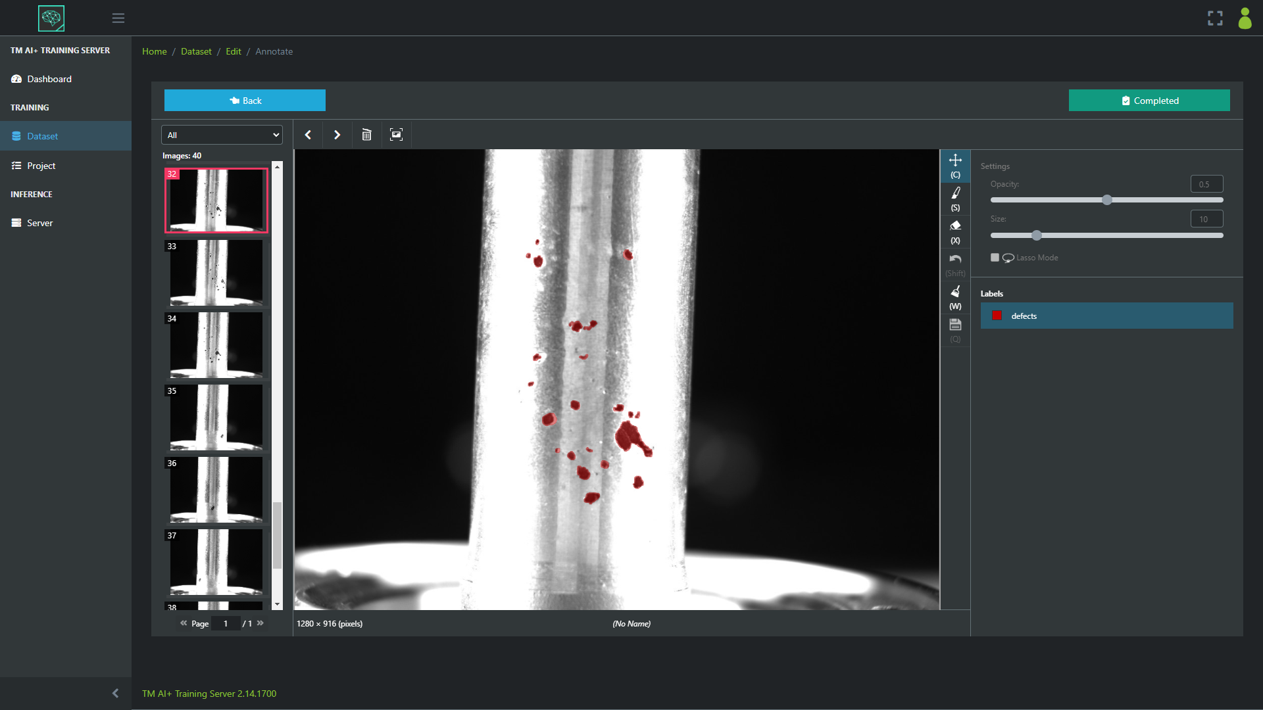Collapse the sidebar with left chevron

115,693
